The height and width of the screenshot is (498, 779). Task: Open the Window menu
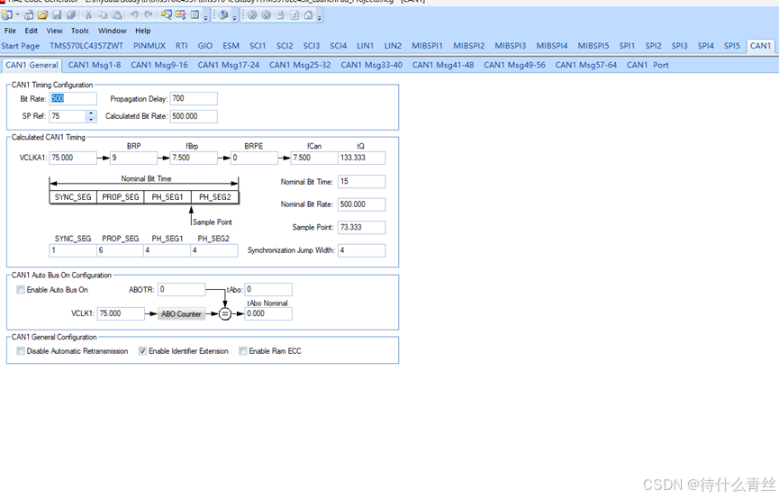click(113, 31)
